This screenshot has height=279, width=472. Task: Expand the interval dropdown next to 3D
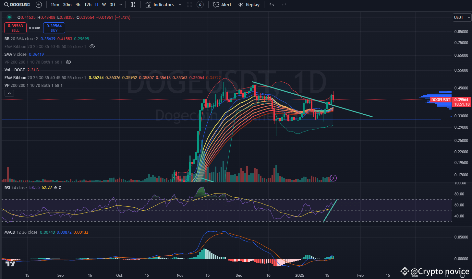pos(120,5)
